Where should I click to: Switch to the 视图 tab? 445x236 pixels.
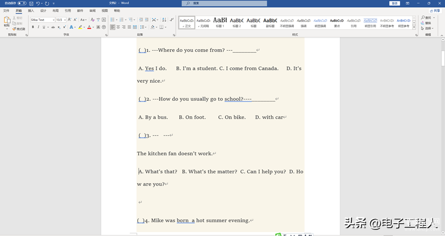click(105, 11)
